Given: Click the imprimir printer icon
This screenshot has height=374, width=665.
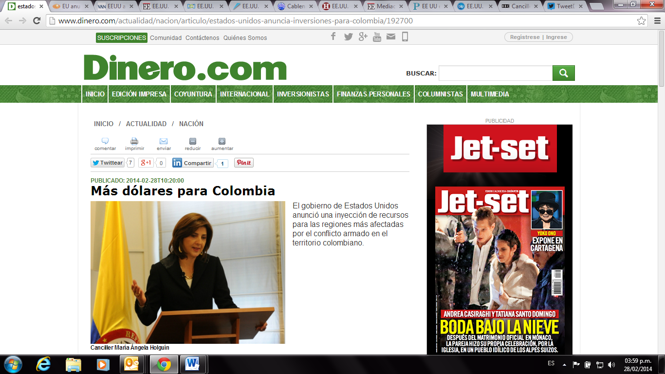Looking at the screenshot, I should (x=134, y=141).
